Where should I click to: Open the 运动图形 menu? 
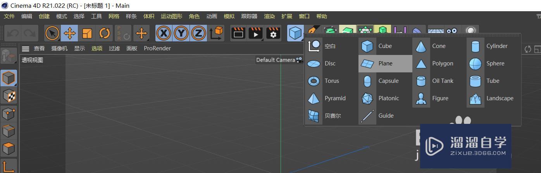(x=171, y=16)
